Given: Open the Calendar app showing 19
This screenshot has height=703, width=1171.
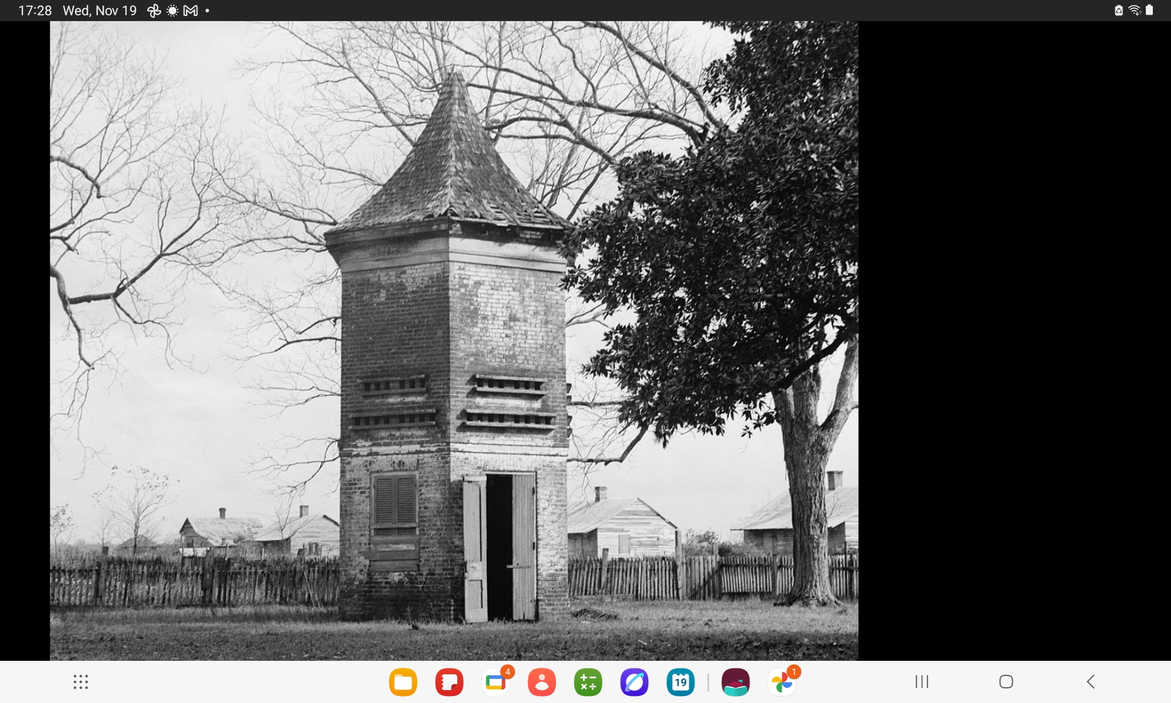Looking at the screenshot, I should [x=680, y=682].
